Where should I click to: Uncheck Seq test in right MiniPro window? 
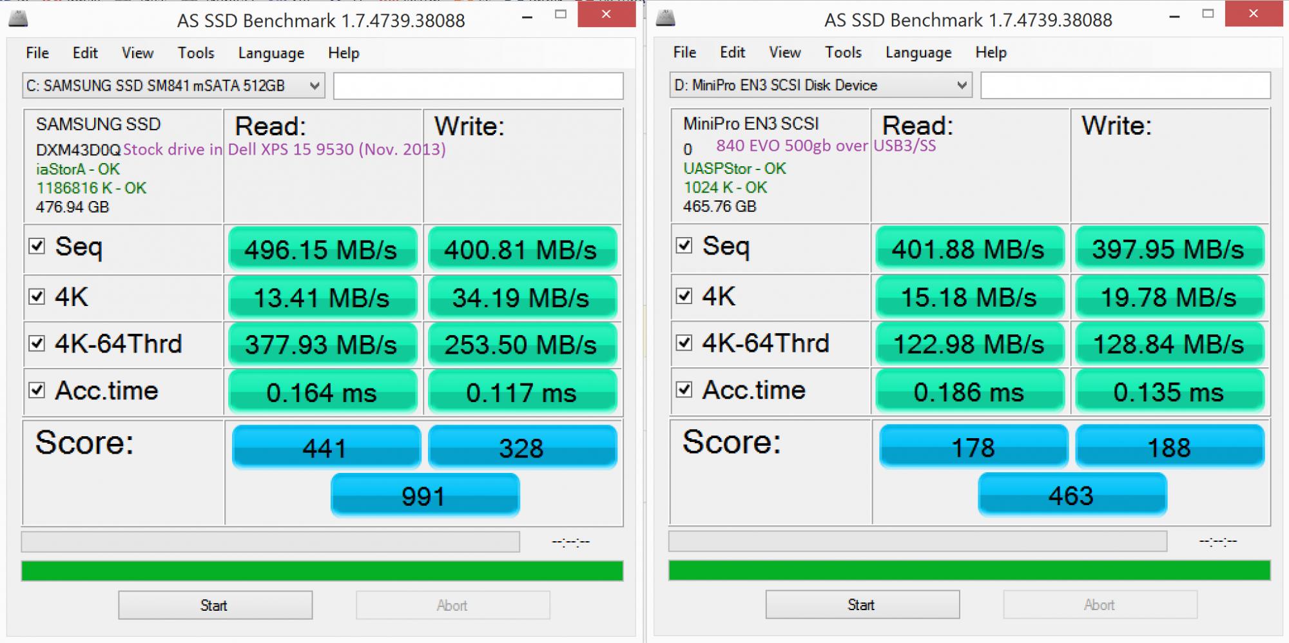pyautogui.click(x=684, y=245)
